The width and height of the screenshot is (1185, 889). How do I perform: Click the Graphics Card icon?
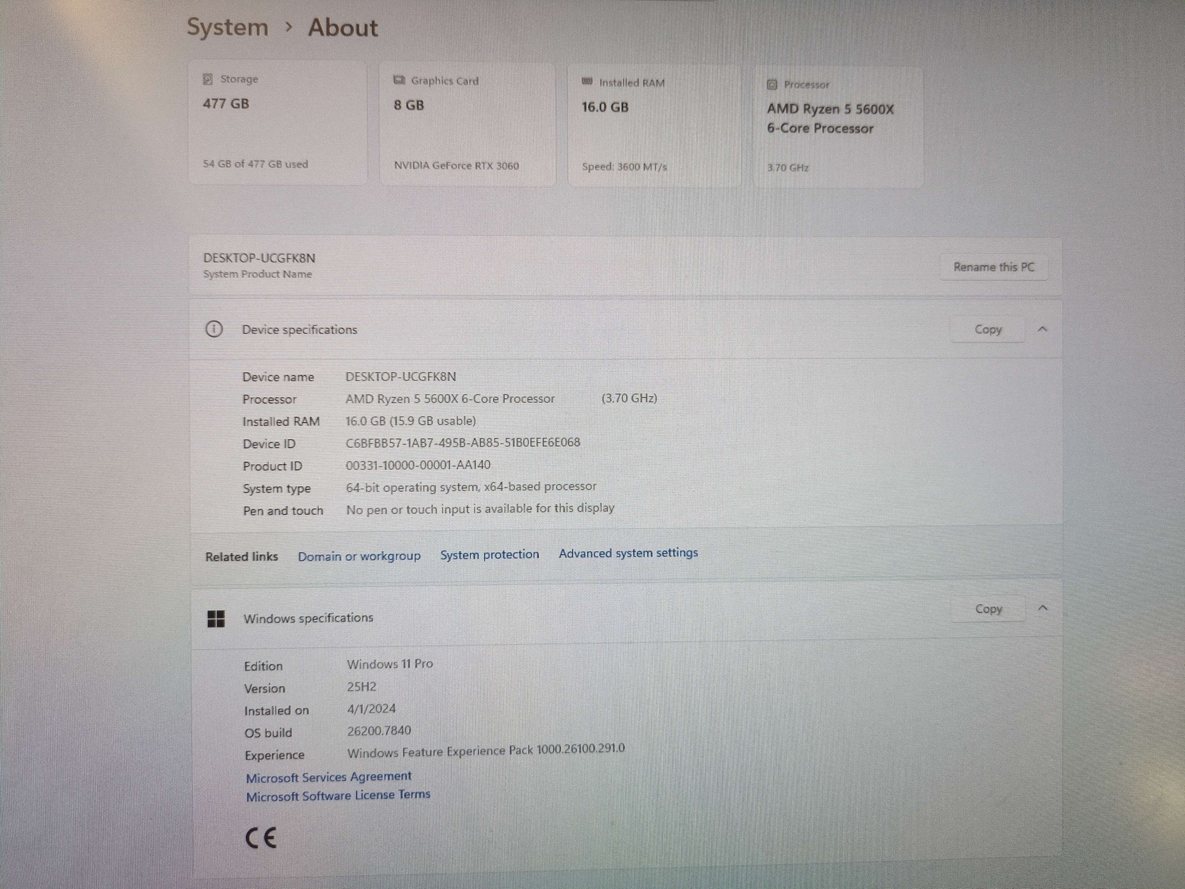[x=399, y=80]
